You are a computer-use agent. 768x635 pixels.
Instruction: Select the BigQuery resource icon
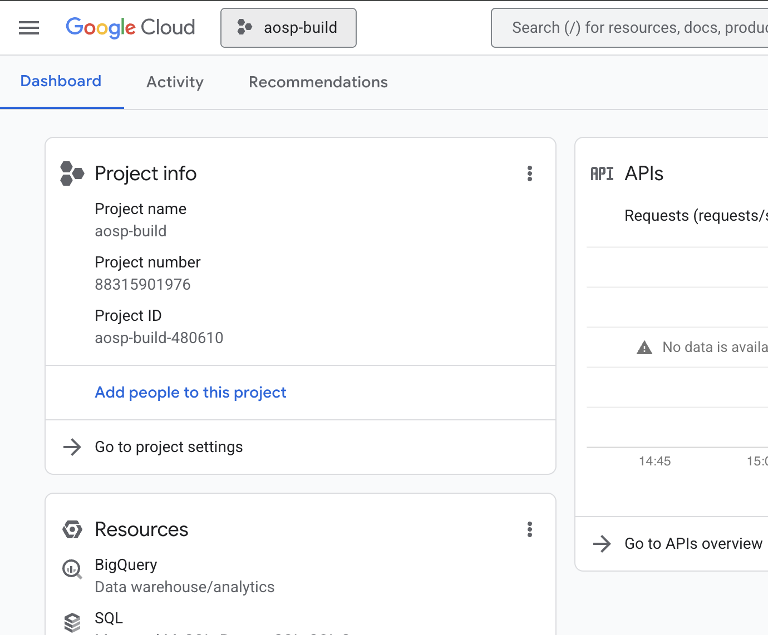point(72,569)
